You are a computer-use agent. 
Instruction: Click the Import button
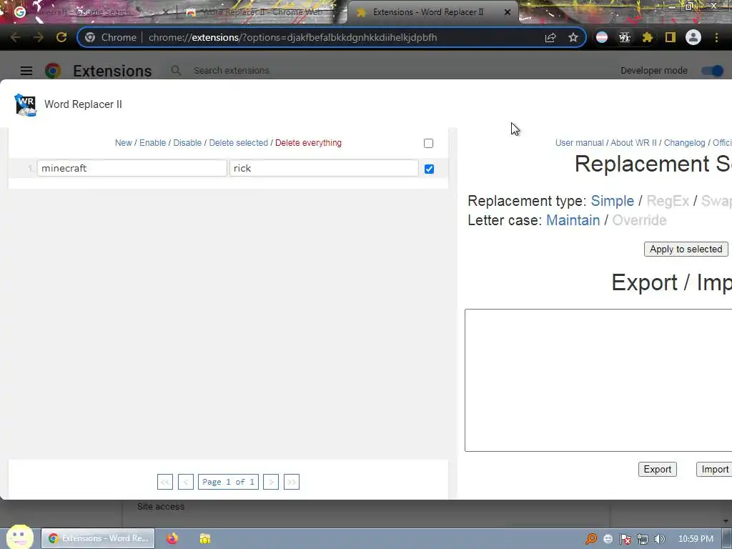click(x=715, y=469)
